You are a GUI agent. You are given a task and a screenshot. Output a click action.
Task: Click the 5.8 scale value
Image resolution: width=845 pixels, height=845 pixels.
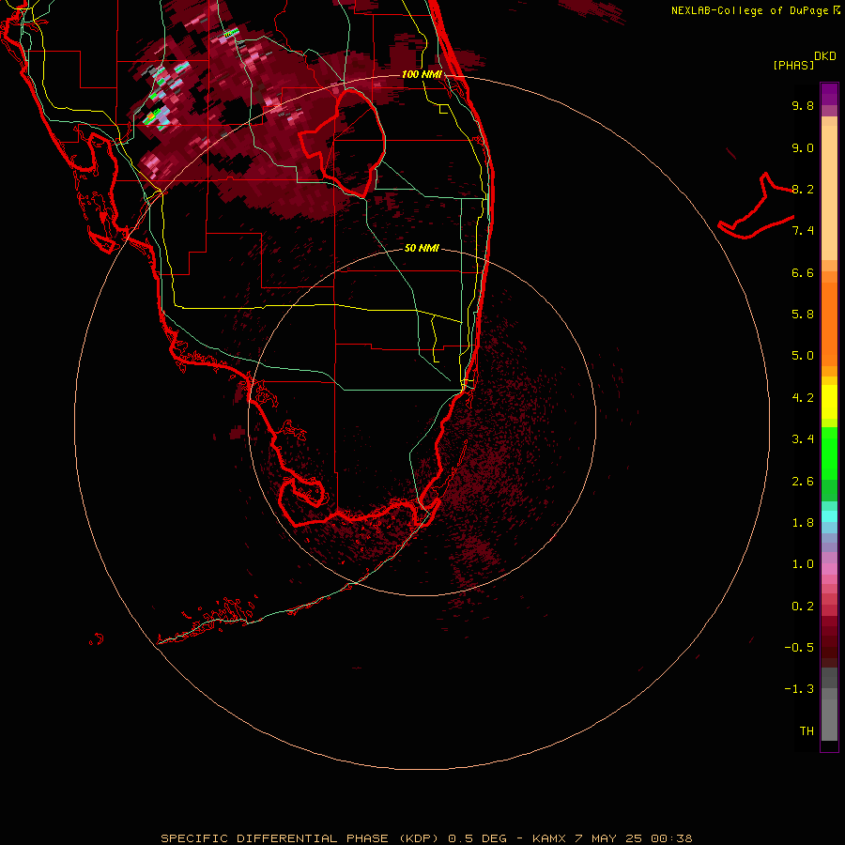click(x=803, y=315)
